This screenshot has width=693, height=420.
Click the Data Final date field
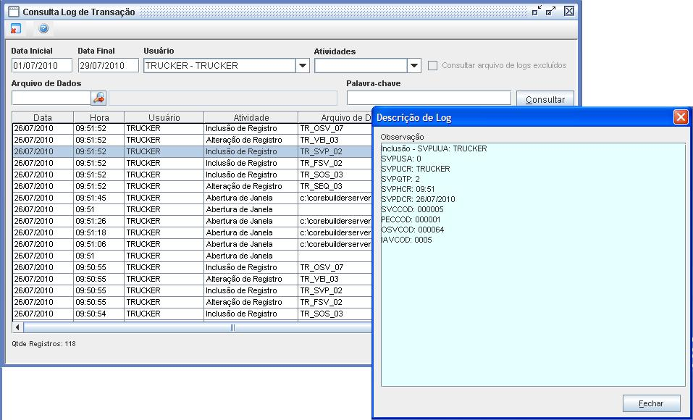(108, 66)
